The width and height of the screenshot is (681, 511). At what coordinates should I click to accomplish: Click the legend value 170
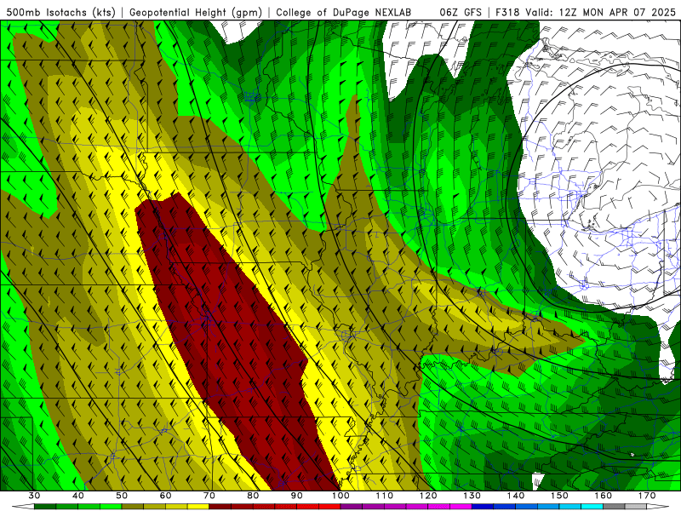click(647, 496)
